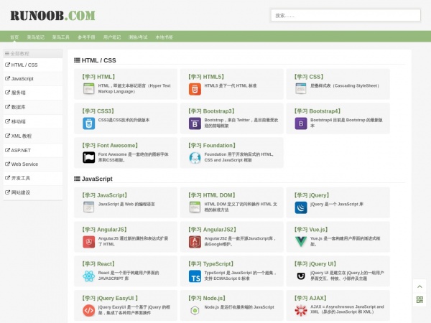The image size is (431, 323).
Task: Open the 【学习 React】 title link
Action: pos(98,263)
